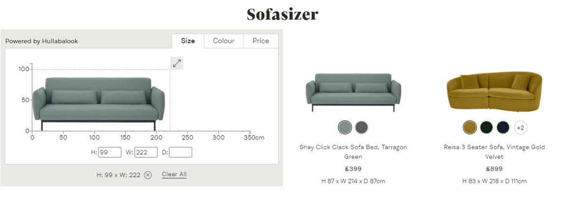This screenshot has width=562, height=205.
Task: Select the grey swatch for Shay sofa bed
Action: coord(362,128)
